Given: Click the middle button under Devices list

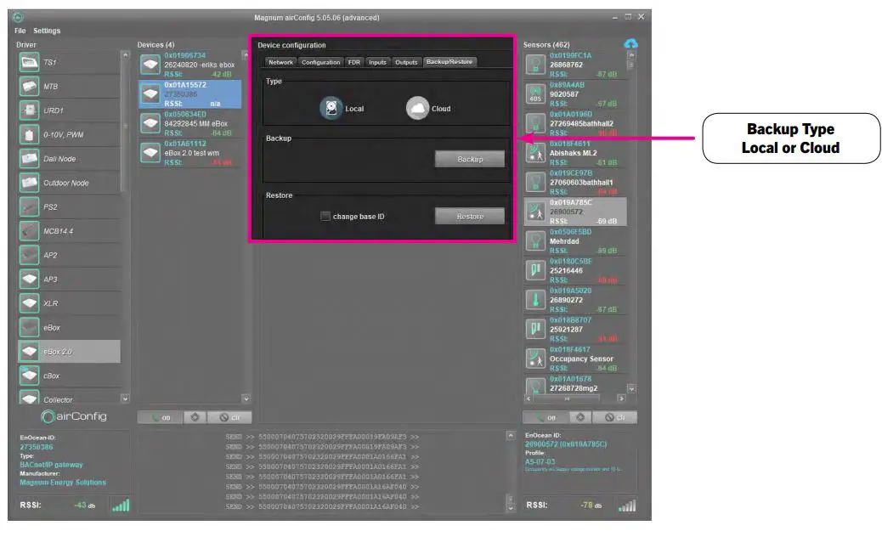Looking at the screenshot, I should [x=195, y=417].
